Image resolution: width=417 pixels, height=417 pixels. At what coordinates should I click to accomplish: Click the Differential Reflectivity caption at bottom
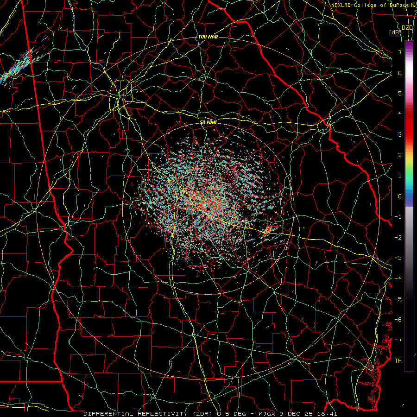pyautogui.click(x=210, y=414)
